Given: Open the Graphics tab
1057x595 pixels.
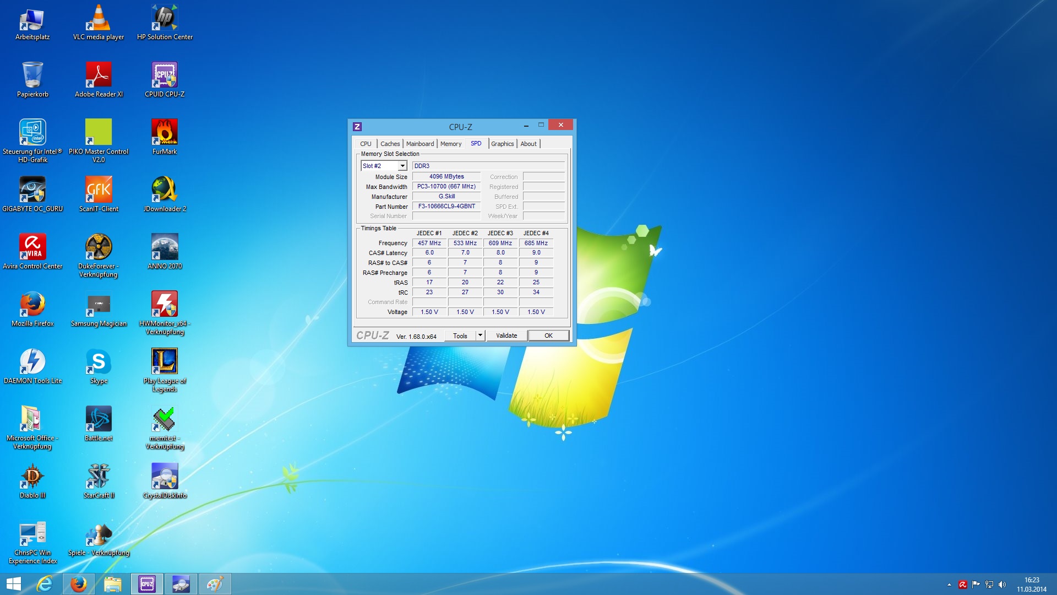Looking at the screenshot, I should tap(502, 144).
